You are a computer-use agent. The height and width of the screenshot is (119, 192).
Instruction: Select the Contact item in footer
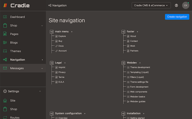[134, 41]
